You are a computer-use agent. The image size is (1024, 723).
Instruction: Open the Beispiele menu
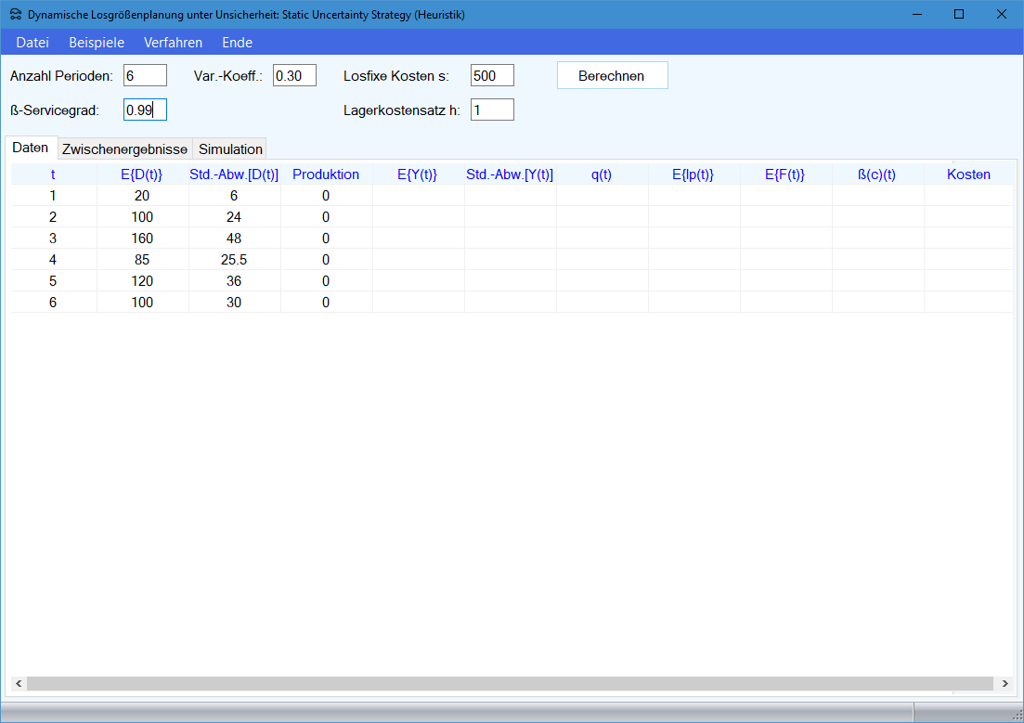tap(97, 43)
